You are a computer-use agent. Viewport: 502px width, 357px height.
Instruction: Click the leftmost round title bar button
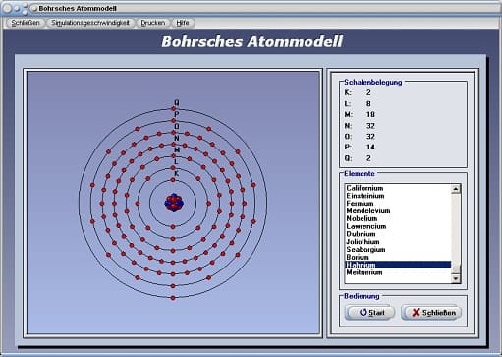(7, 9)
